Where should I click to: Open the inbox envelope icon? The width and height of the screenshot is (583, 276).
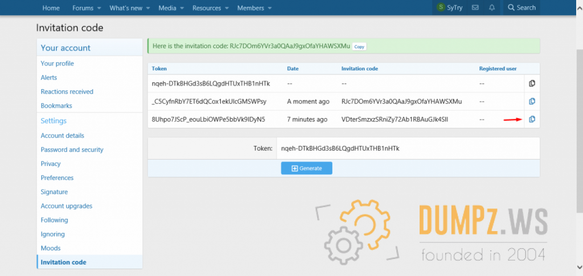(x=475, y=8)
